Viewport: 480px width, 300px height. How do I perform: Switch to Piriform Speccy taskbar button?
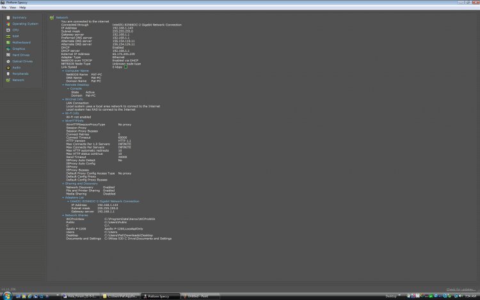click(160, 296)
